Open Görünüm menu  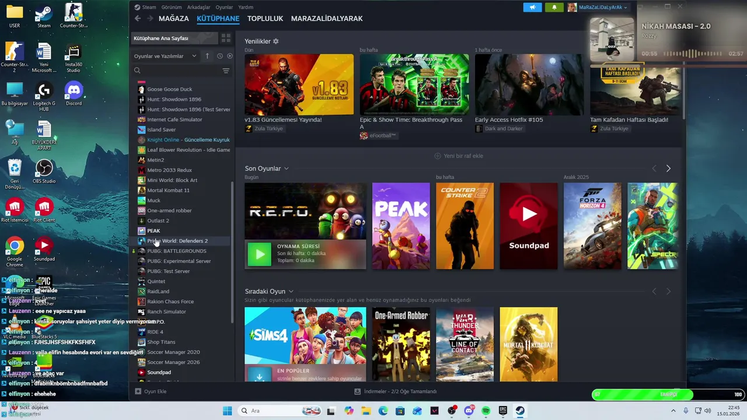(x=172, y=7)
